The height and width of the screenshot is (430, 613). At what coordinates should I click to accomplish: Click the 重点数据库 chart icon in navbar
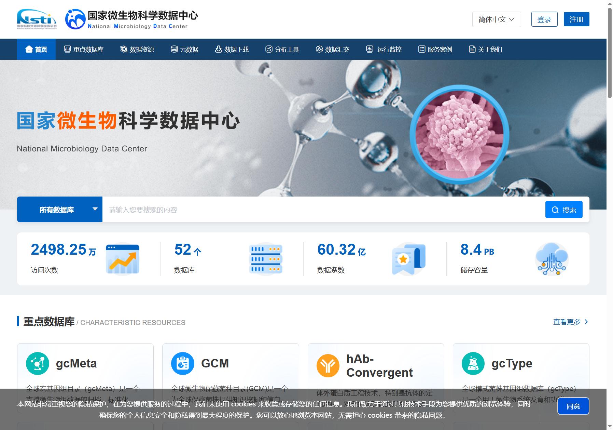click(x=68, y=49)
